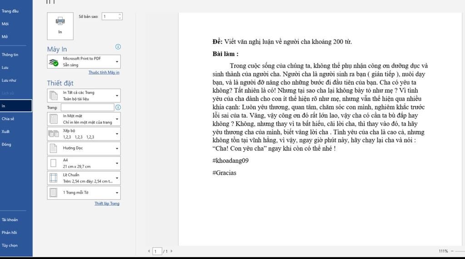The height and width of the screenshot is (259, 465).
Task: Open Tùy chọn options in the sidebar
Action: coord(10,245)
